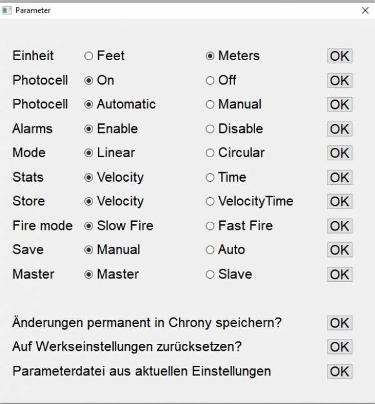
Task: Click OK in the Einheit row
Action: click(339, 56)
